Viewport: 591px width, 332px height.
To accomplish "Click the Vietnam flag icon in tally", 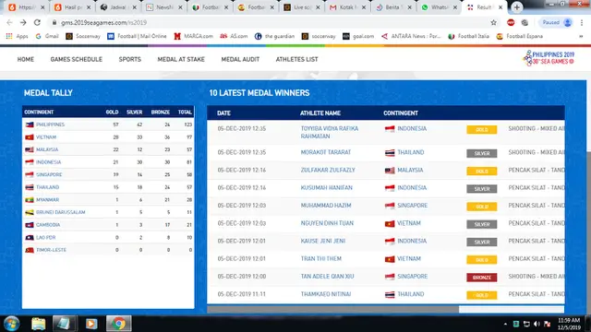I will point(30,137).
